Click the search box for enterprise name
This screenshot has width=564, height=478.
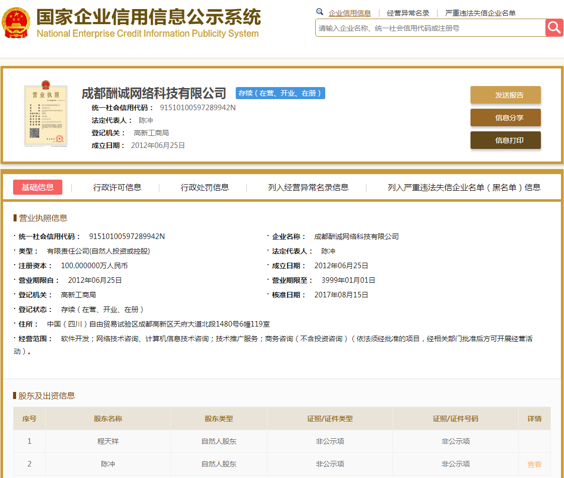tap(430, 28)
